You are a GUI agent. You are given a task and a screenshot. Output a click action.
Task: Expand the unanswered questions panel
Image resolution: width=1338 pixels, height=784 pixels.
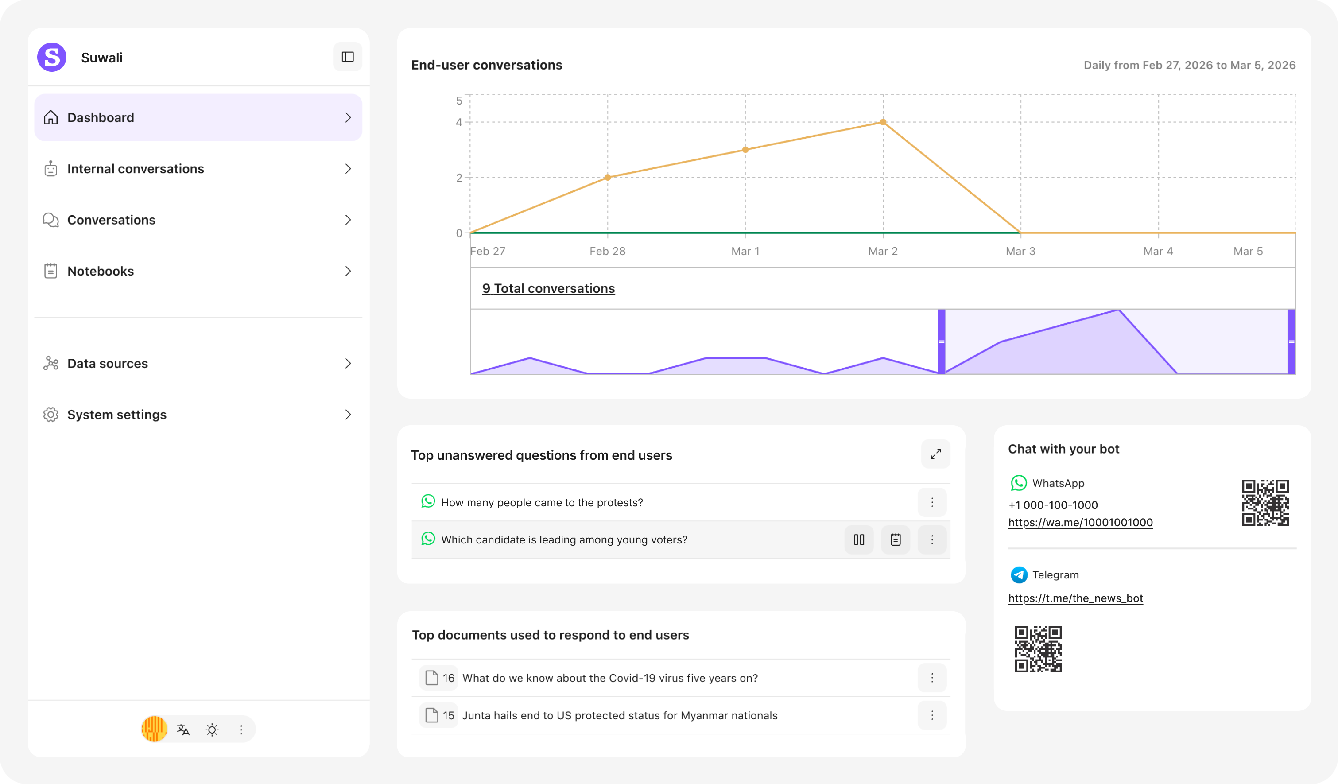(935, 454)
